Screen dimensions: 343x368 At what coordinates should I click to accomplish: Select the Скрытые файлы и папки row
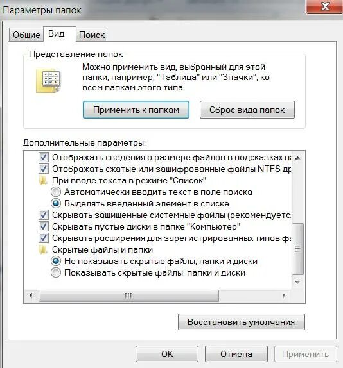(103, 250)
